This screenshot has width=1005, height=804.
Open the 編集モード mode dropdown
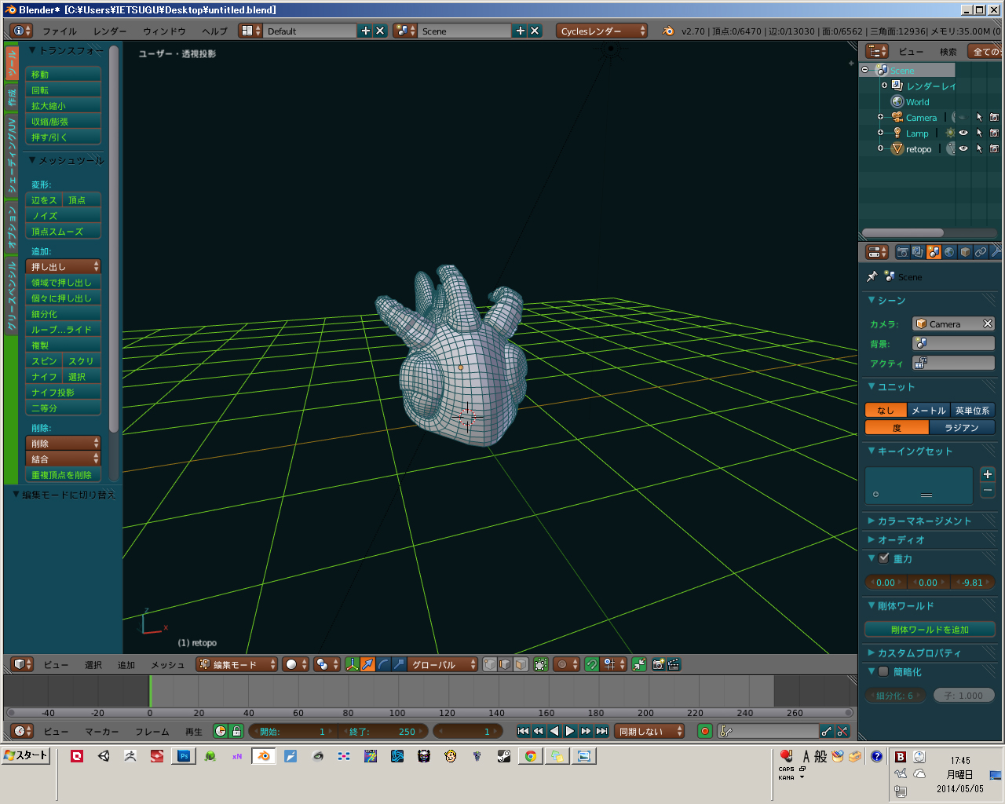coord(237,664)
